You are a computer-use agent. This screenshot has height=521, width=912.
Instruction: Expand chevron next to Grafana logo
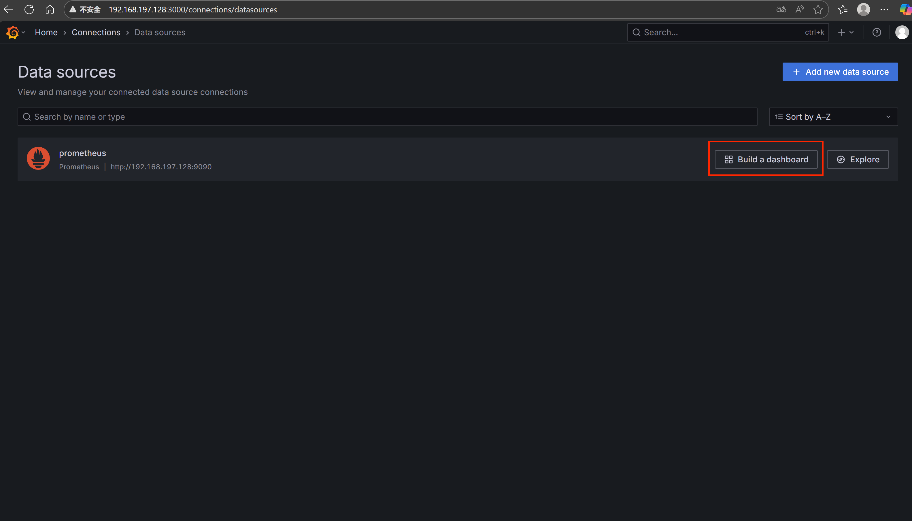(x=24, y=32)
